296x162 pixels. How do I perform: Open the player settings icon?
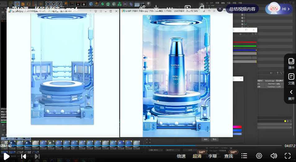[x=259, y=156]
